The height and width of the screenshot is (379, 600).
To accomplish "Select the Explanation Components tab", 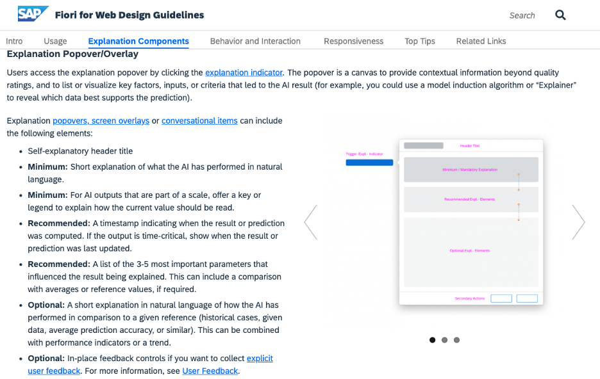I will (138, 41).
